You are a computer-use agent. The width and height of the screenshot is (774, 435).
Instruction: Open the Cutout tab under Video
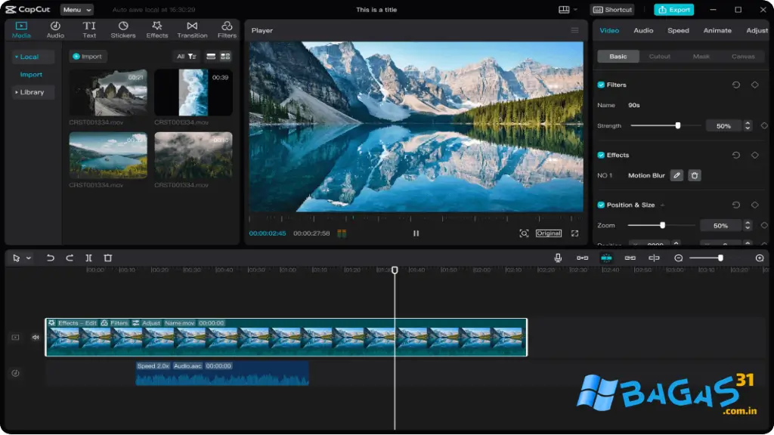(x=658, y=56)
